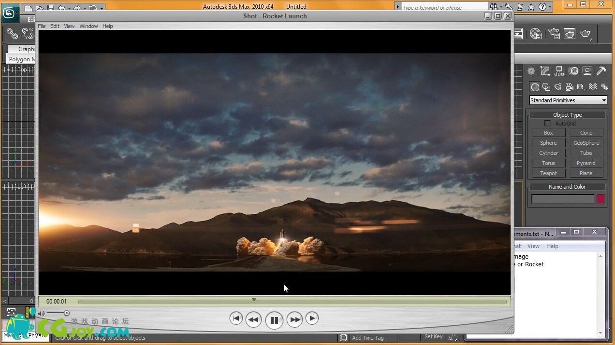615x345 pixels.
Task: Open the Rendered Frame Window teapot icon
Action: pyautogui.click(x=570, y=33)
